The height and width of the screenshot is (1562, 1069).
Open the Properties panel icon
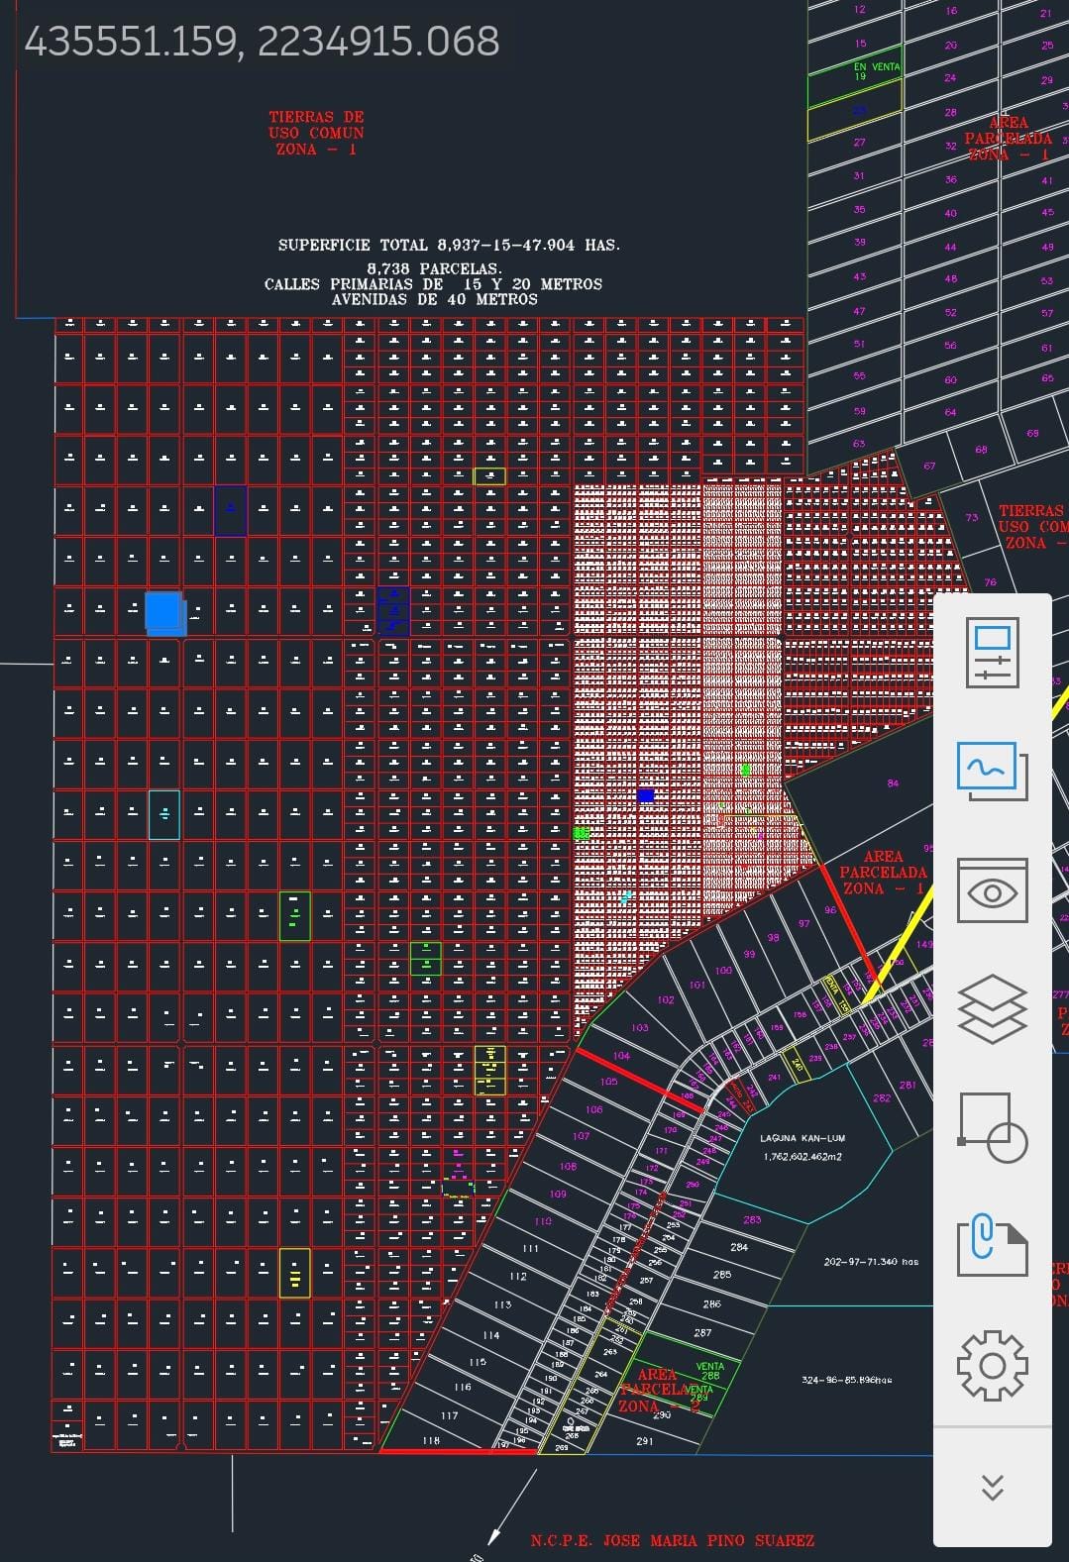click(992, 653)
